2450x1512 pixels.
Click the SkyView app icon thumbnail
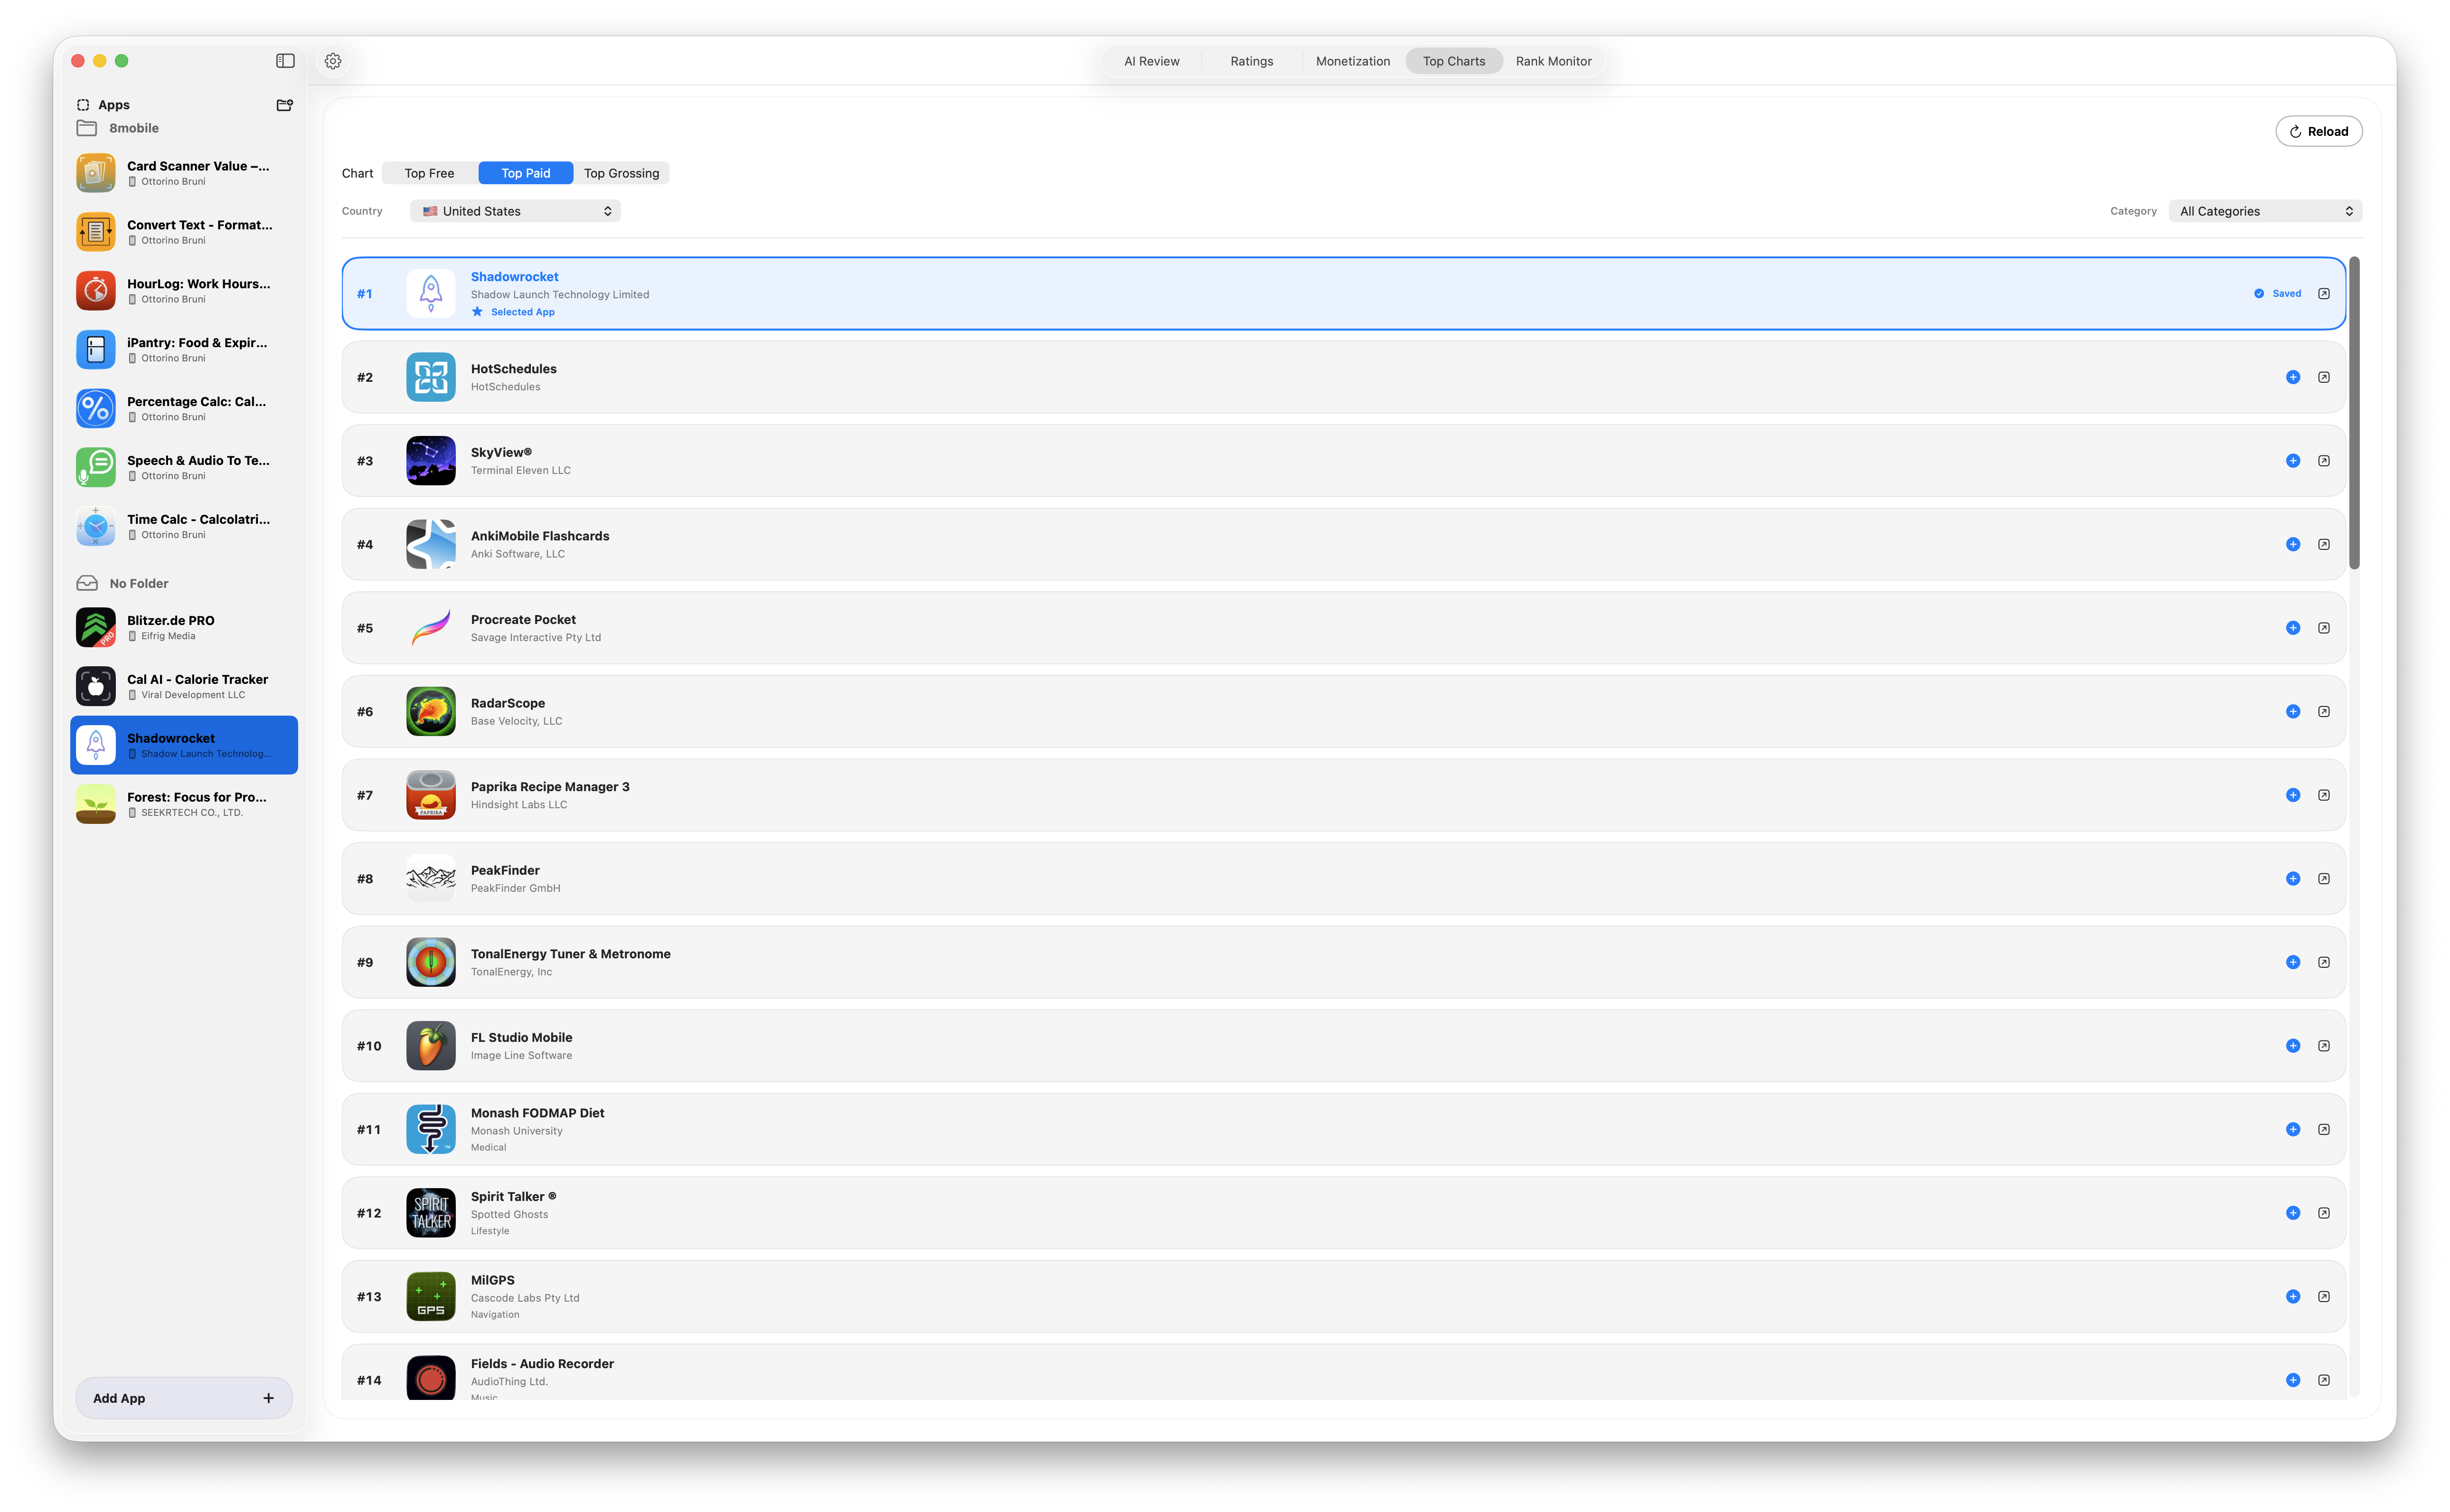pyautogui.click(x=431, y=461)
